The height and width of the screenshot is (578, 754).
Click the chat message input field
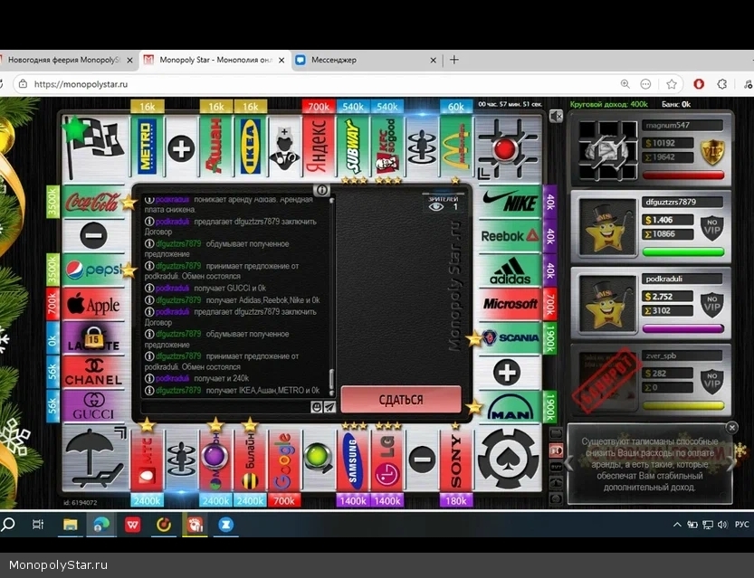click(x=224, y=408)
